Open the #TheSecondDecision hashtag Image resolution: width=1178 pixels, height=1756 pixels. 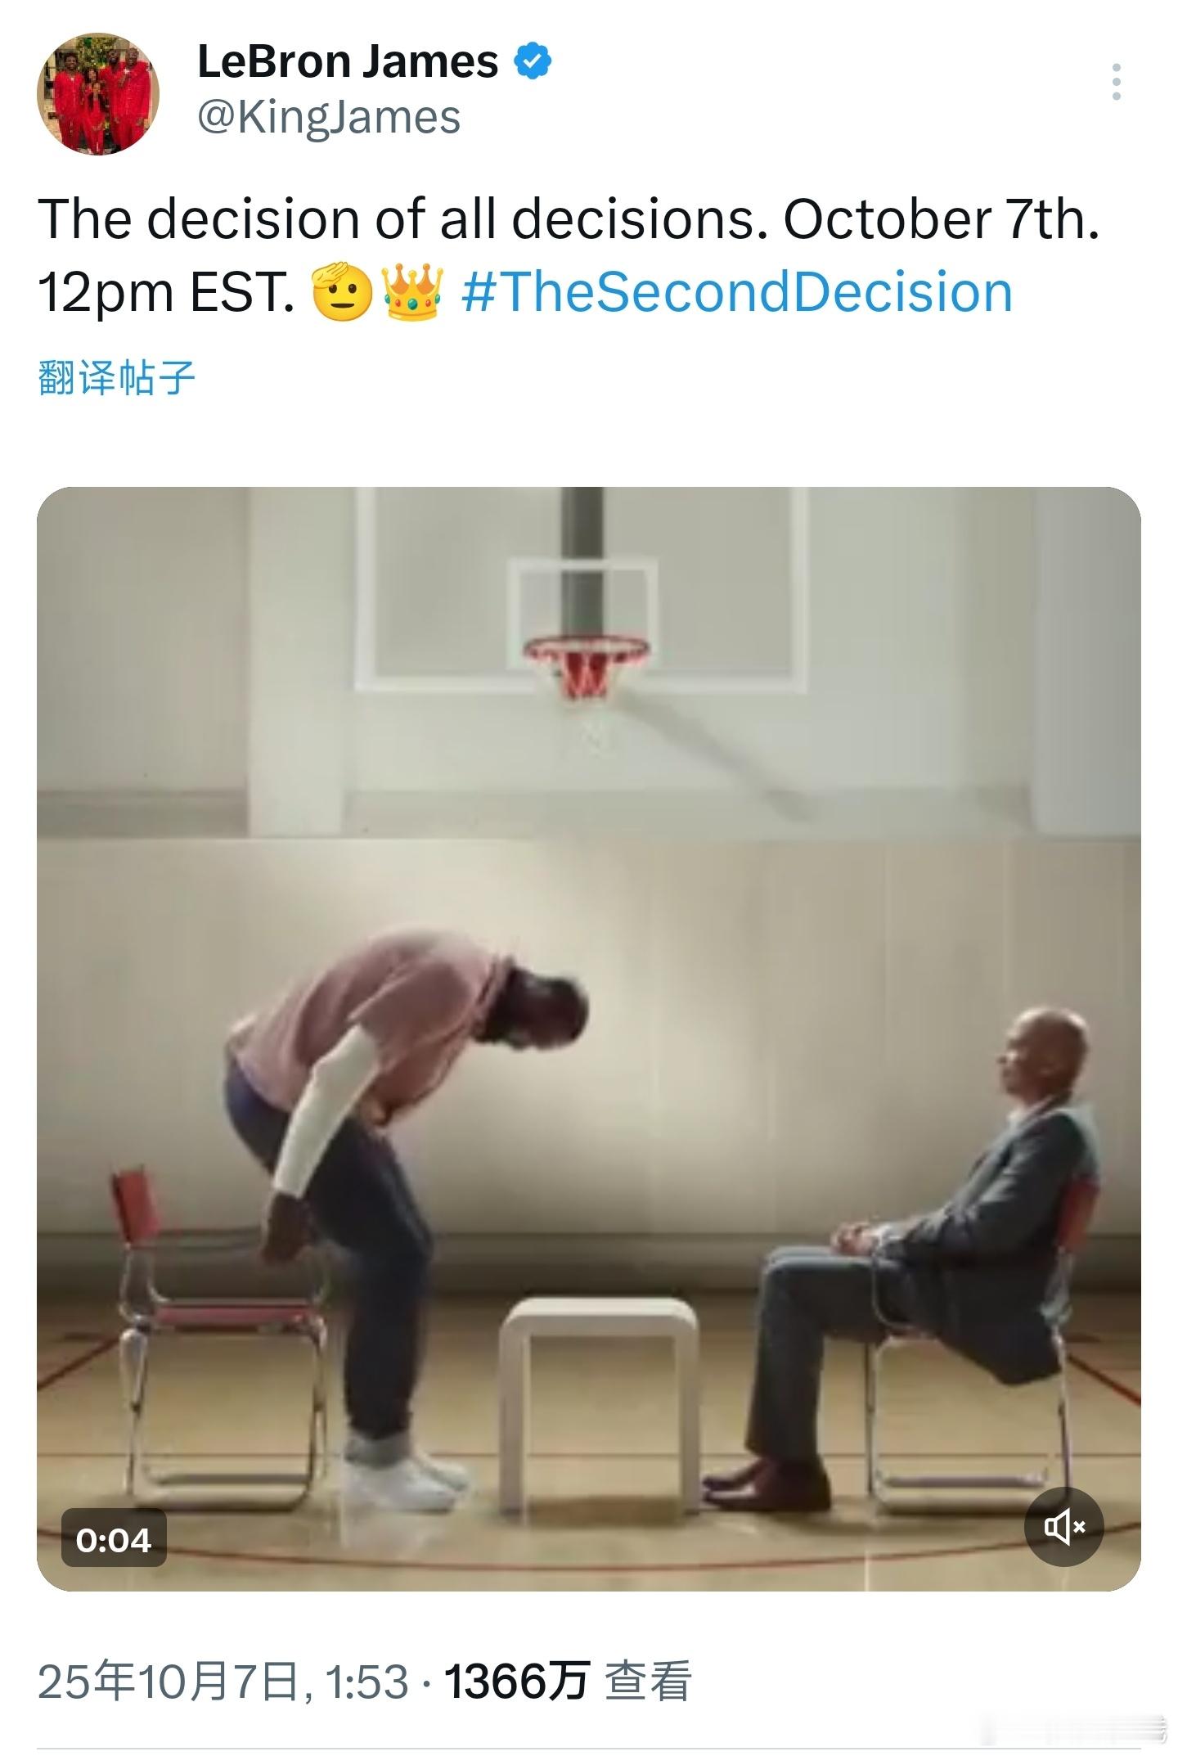pyautogui.click(x=737, y=292)
